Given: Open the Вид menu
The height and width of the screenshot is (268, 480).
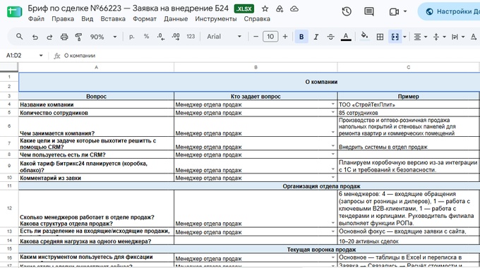Looking at the screenshot, I should tap(88, 19).
